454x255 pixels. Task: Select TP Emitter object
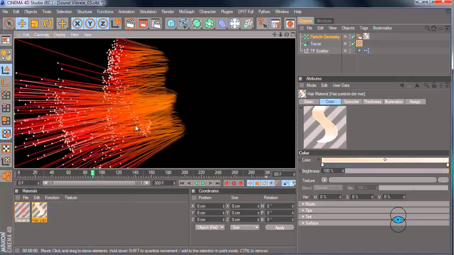click(319, 51)
